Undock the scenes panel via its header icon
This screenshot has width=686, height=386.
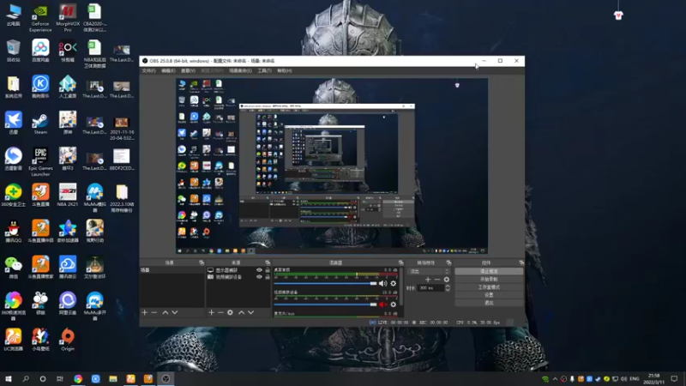pyautogui.click(x=202, y=262)
